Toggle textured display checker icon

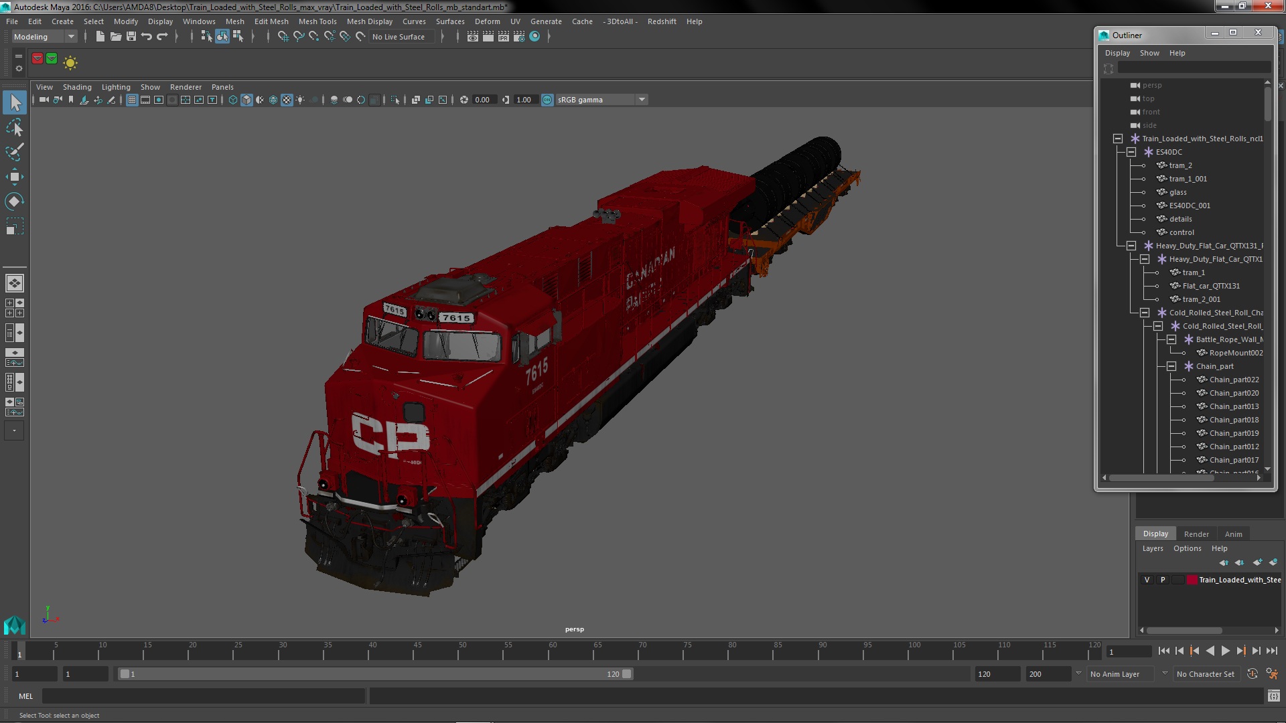(x=287, y=100)
